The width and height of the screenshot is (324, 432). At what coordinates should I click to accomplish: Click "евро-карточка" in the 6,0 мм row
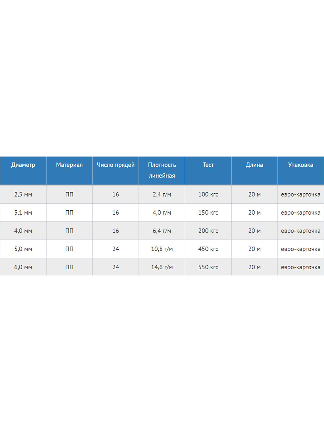click(301, 267)
